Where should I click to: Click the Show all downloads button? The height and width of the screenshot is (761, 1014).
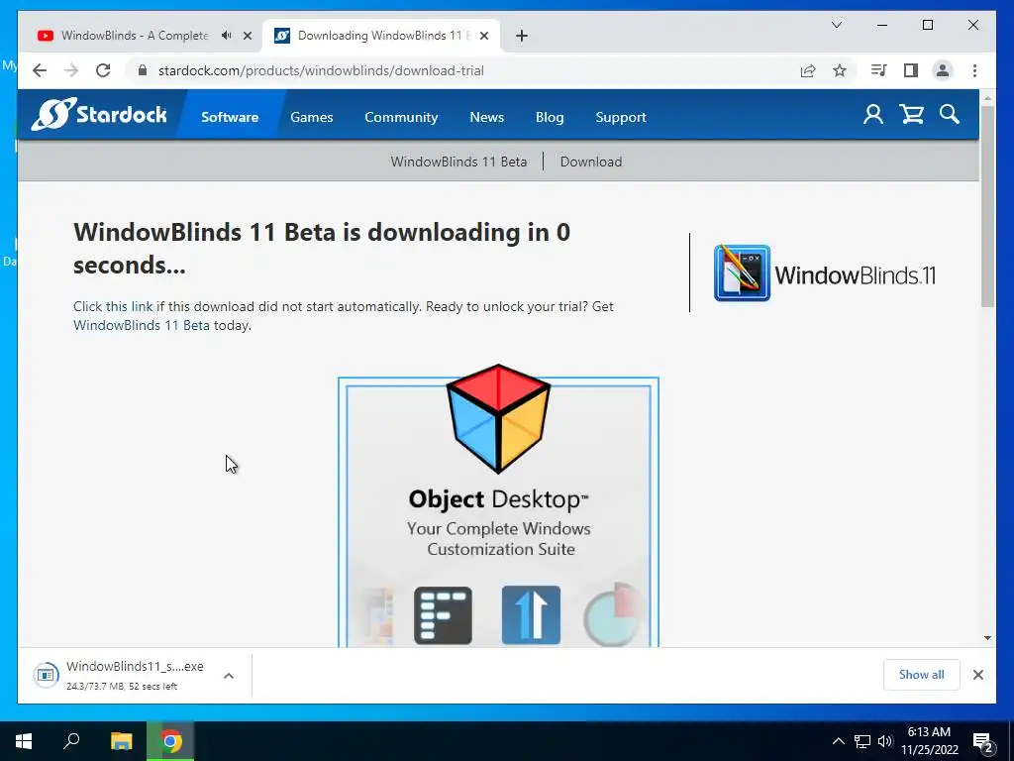921,675
